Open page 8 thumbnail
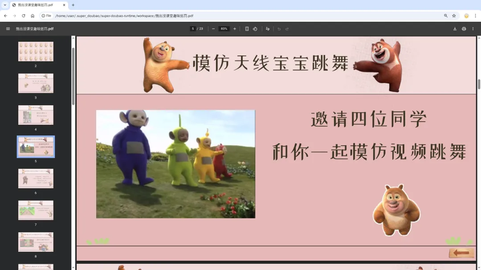The image size is (481, 270). (36, 242)
